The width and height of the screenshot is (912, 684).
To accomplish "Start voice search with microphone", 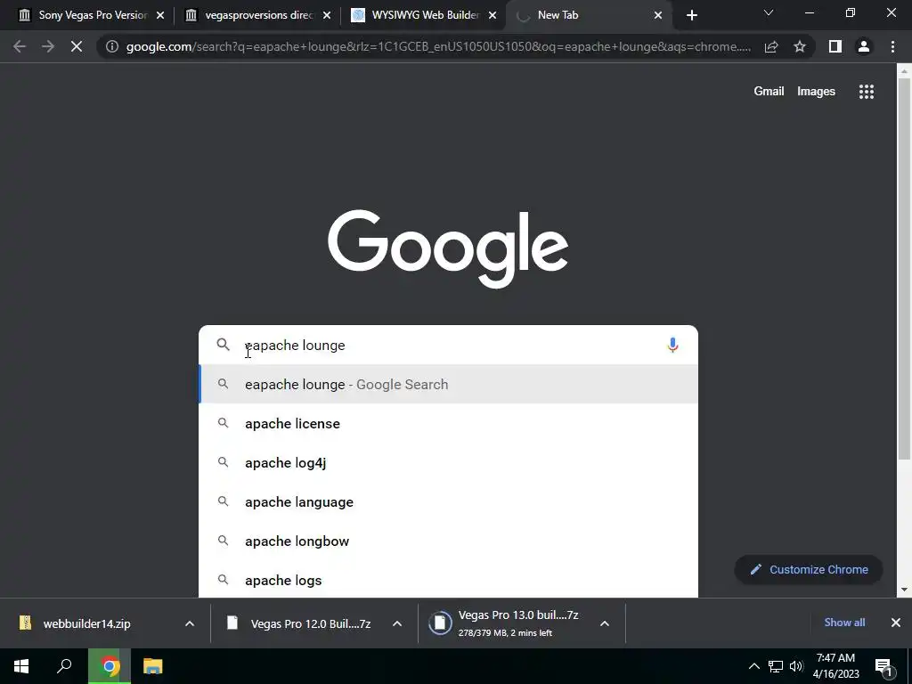I will pyautogui.click(x=672, y=345).
